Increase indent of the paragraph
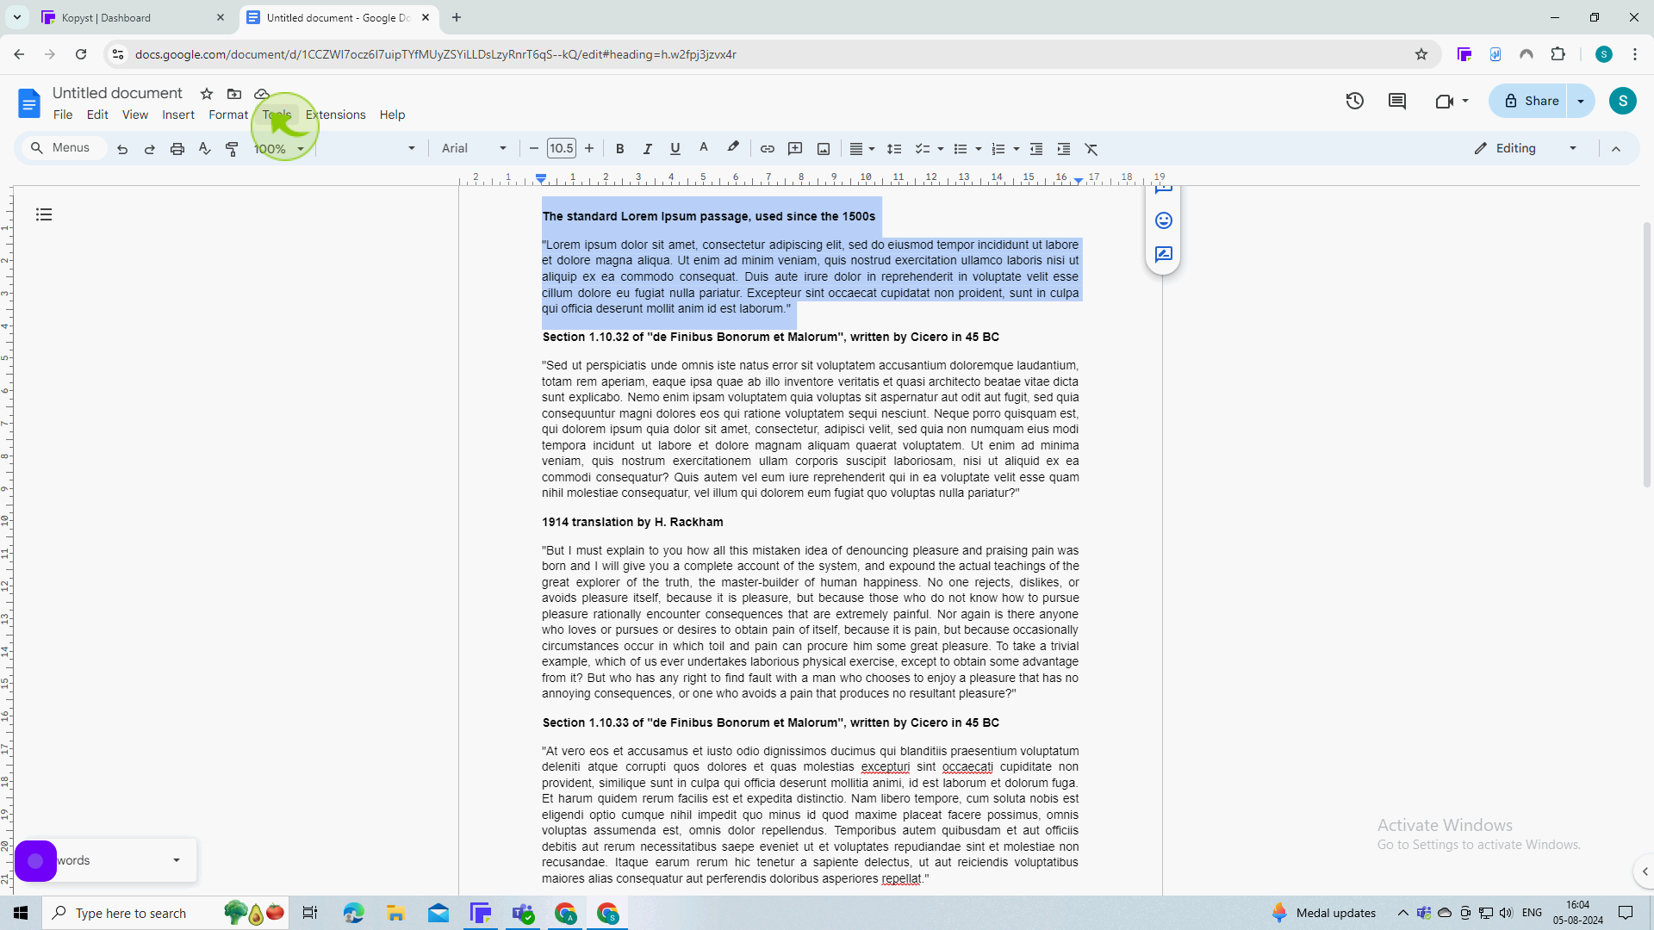Viewport: 1654px width, 930px height. pos(1064,149)
